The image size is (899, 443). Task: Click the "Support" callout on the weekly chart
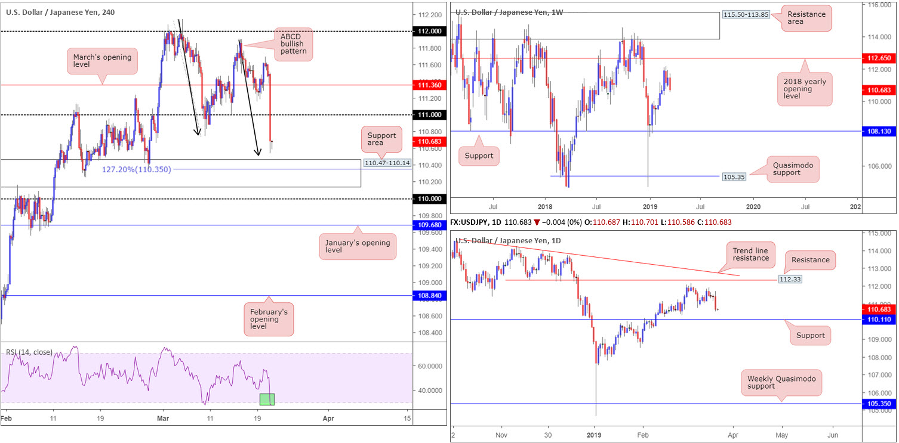[479, 157]
